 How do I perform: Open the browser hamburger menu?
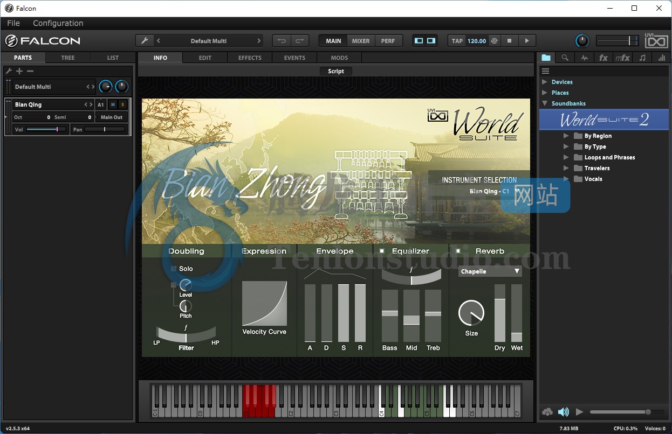pos(545,71)
